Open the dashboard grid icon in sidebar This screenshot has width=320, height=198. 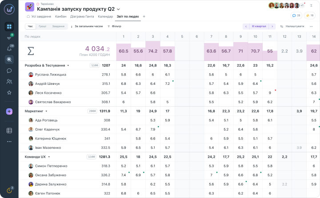[x=9, y=27]
